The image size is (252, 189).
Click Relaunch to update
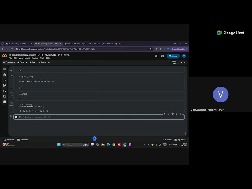(x=178, y=49)
